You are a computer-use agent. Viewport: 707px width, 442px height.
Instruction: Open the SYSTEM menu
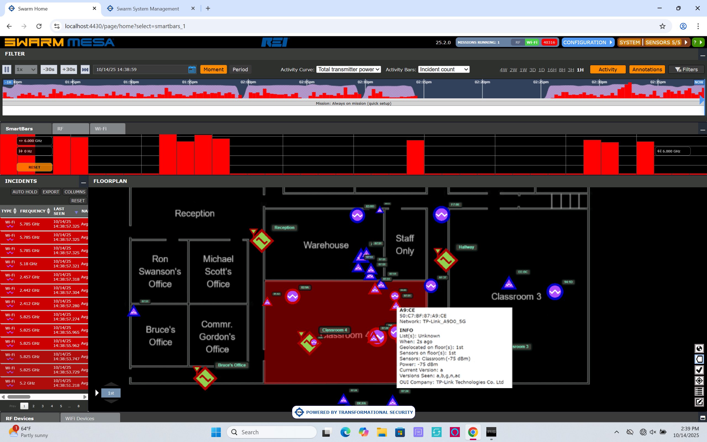pyautogui.click(x=630, y=42)
